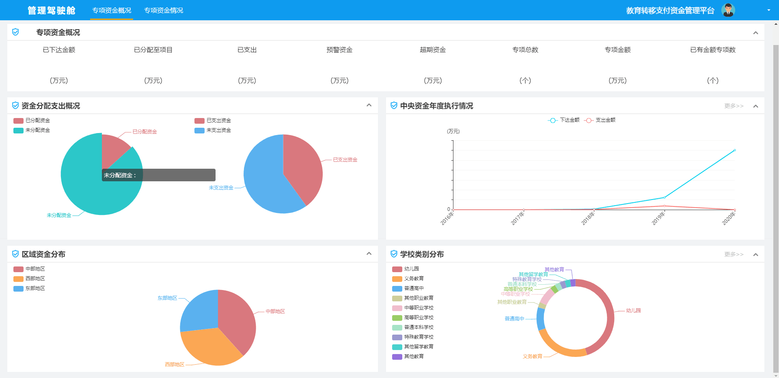Click the 预警资金 statistic
Screen dimensions: 779x378
[x=339, y=65]
